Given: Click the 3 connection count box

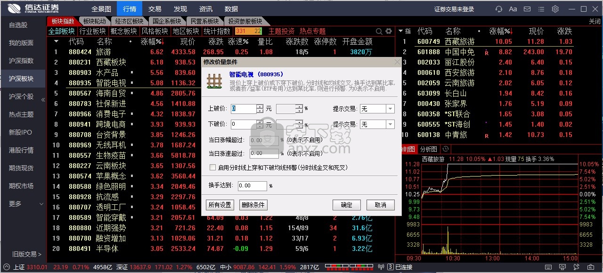Looking at the screenshot, I should click(x=391, y=267).
